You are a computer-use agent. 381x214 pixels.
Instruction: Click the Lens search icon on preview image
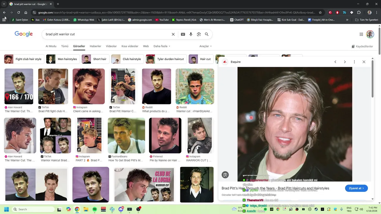(225, 175)
